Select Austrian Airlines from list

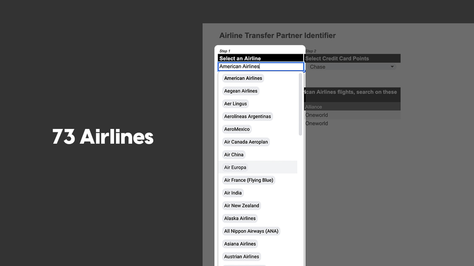point(241,257)
